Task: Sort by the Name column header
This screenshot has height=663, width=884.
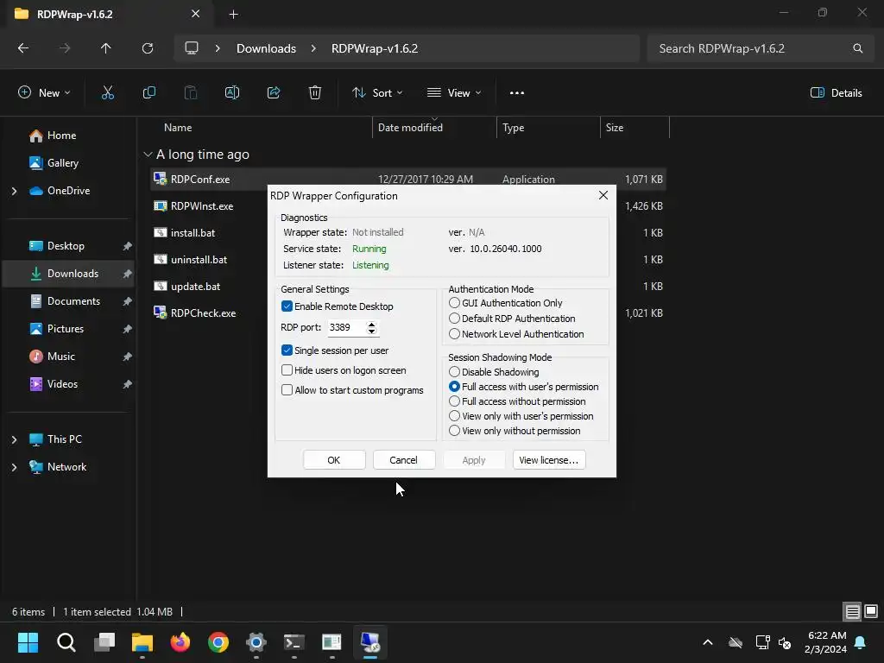Action: pos(178,128)
